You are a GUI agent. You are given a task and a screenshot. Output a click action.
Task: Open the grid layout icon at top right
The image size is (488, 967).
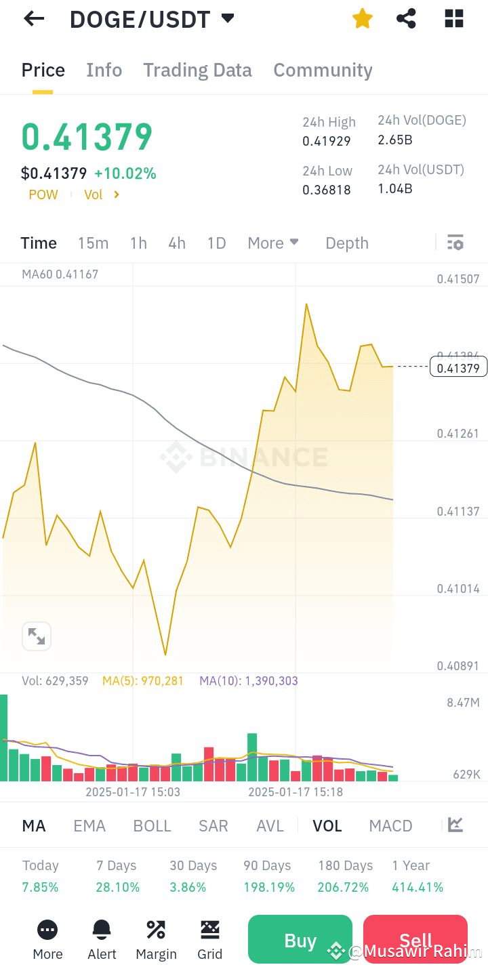point(453,19)
